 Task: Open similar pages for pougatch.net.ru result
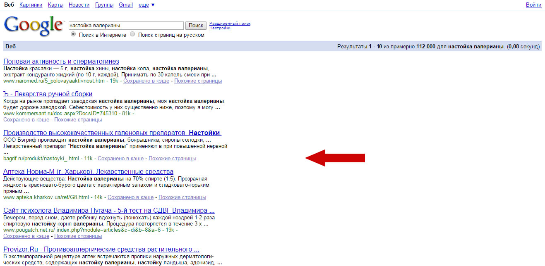pyautogui.click(x=78, y=236)
